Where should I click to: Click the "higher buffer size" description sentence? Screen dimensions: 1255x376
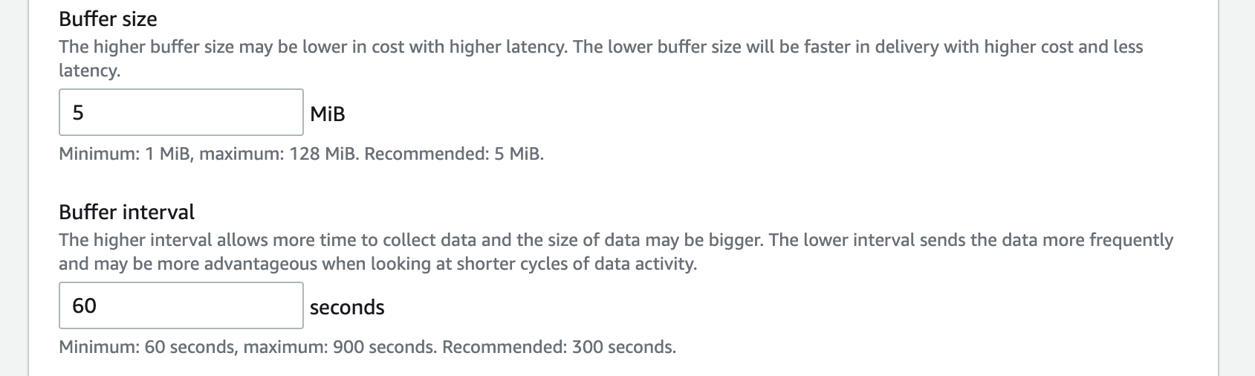point(312,47)
